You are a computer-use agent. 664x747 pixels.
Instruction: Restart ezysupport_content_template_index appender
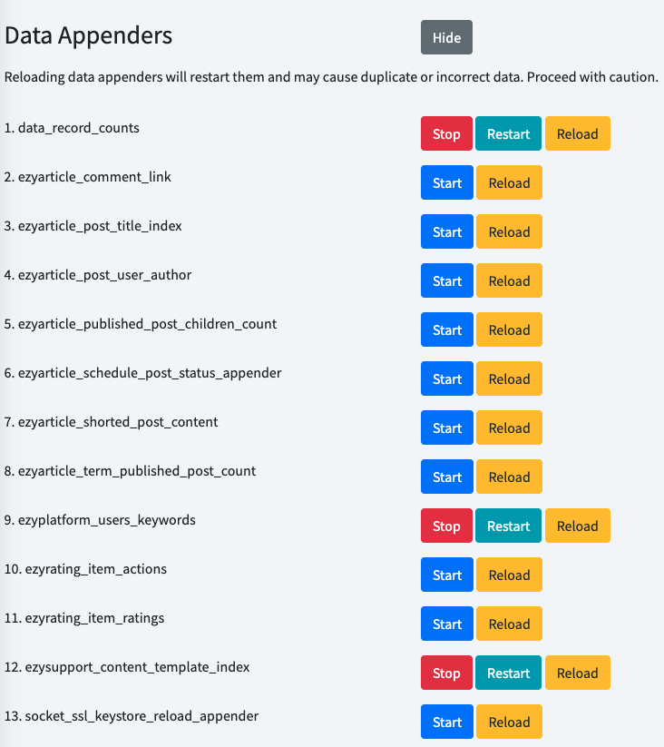[508, 673]
